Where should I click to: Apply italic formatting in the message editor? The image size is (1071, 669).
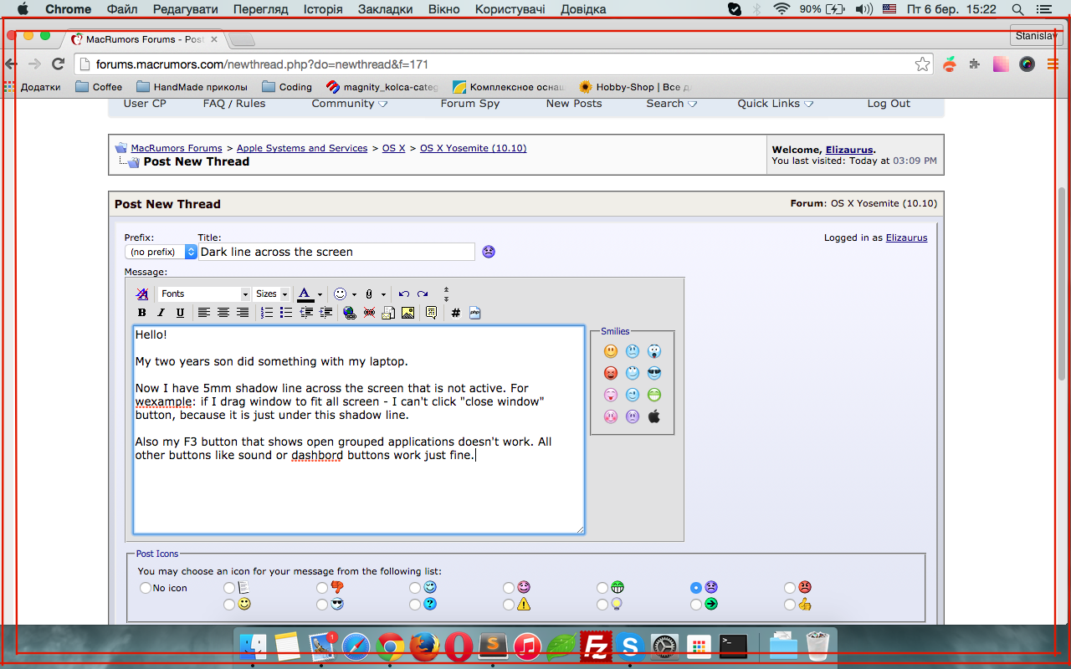coord(161,313)
